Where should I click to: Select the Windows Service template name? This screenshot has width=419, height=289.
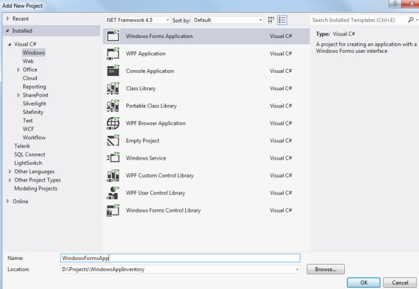click(146, 158)
